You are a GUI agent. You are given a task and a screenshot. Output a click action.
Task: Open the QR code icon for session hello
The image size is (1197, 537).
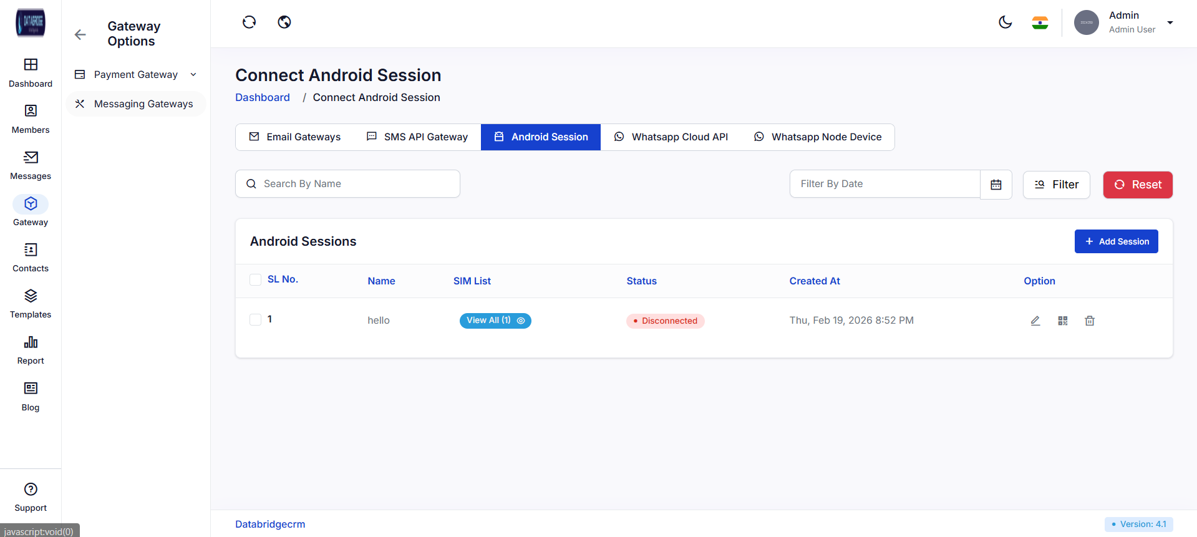[x=1063, y=321]
